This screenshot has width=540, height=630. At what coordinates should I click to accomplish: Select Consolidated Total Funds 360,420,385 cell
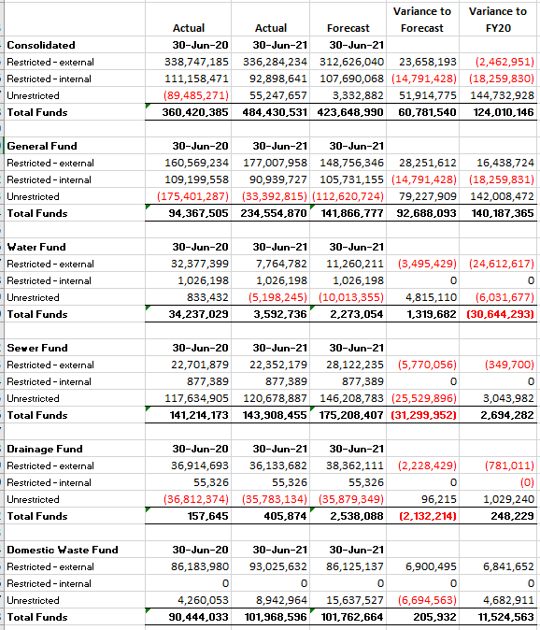pyautogui.click(x=188, y=112)
